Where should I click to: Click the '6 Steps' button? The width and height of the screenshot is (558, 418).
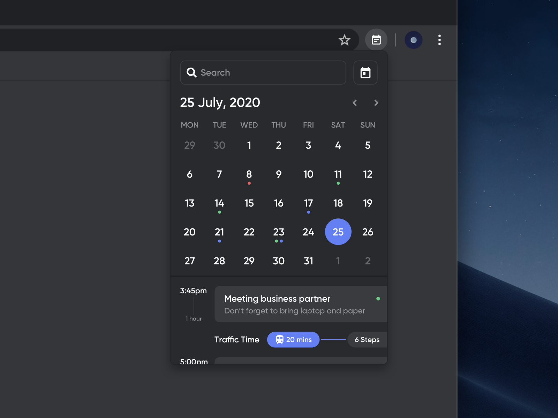coord(367,340)
